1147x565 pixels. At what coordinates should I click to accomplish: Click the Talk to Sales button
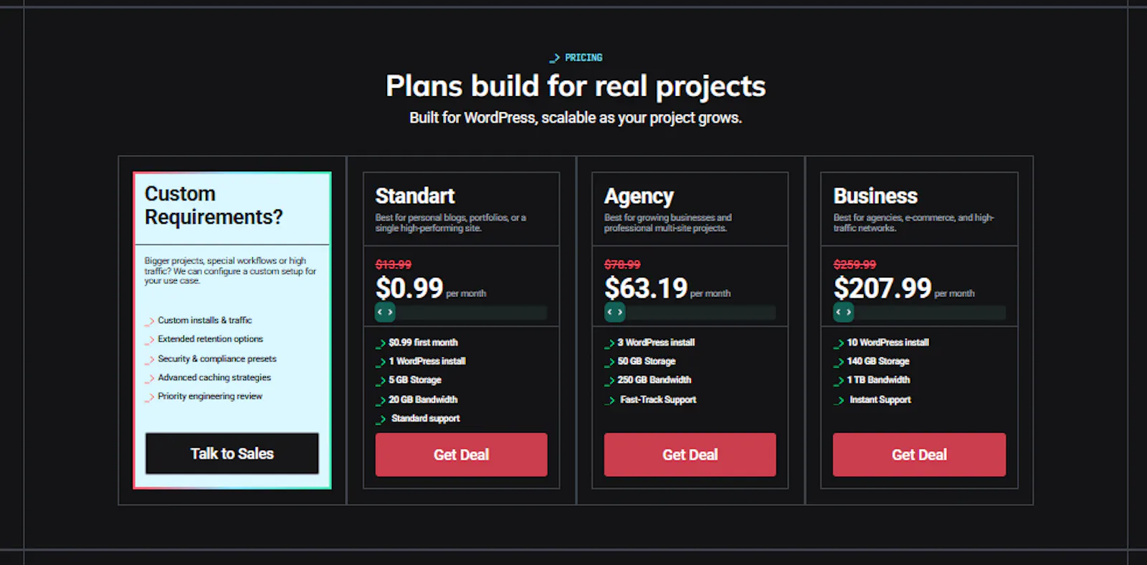(x=232, y=453)
